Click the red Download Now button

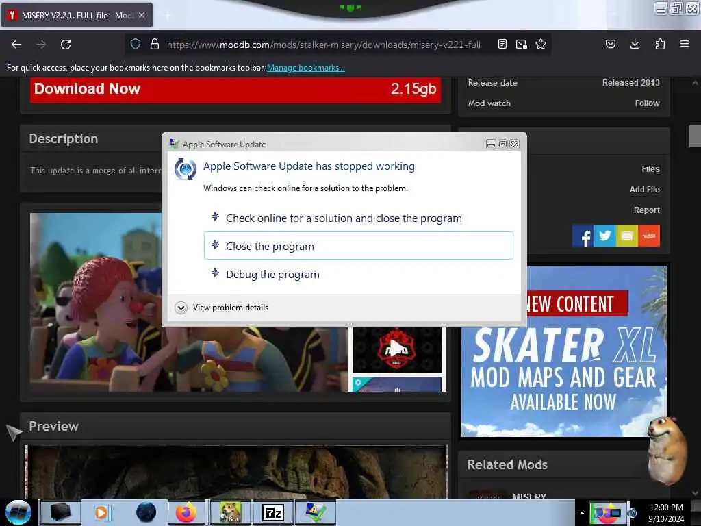235,90
